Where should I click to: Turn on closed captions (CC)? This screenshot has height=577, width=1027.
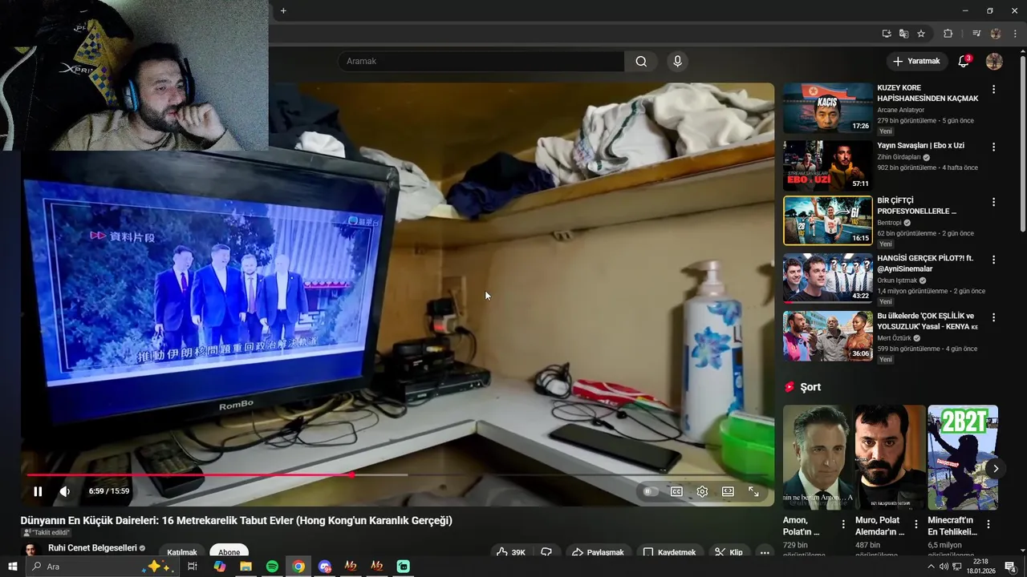[676, 491]
